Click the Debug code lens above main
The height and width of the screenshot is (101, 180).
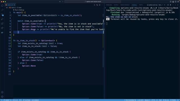pyautogui.click(x=21, y=10)
